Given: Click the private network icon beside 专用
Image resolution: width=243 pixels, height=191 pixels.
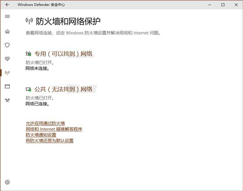Looking at the screenshot, I should [28, 54].
